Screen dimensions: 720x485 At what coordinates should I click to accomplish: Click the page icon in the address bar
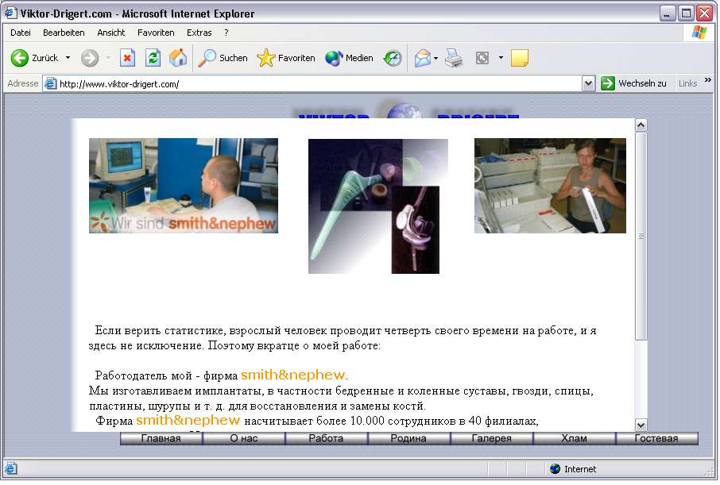click(50, 83)
